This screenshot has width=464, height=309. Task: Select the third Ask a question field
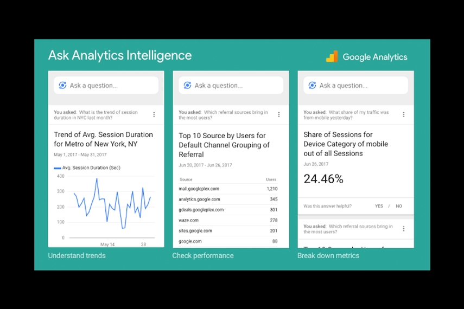click(x=361, y=85)
